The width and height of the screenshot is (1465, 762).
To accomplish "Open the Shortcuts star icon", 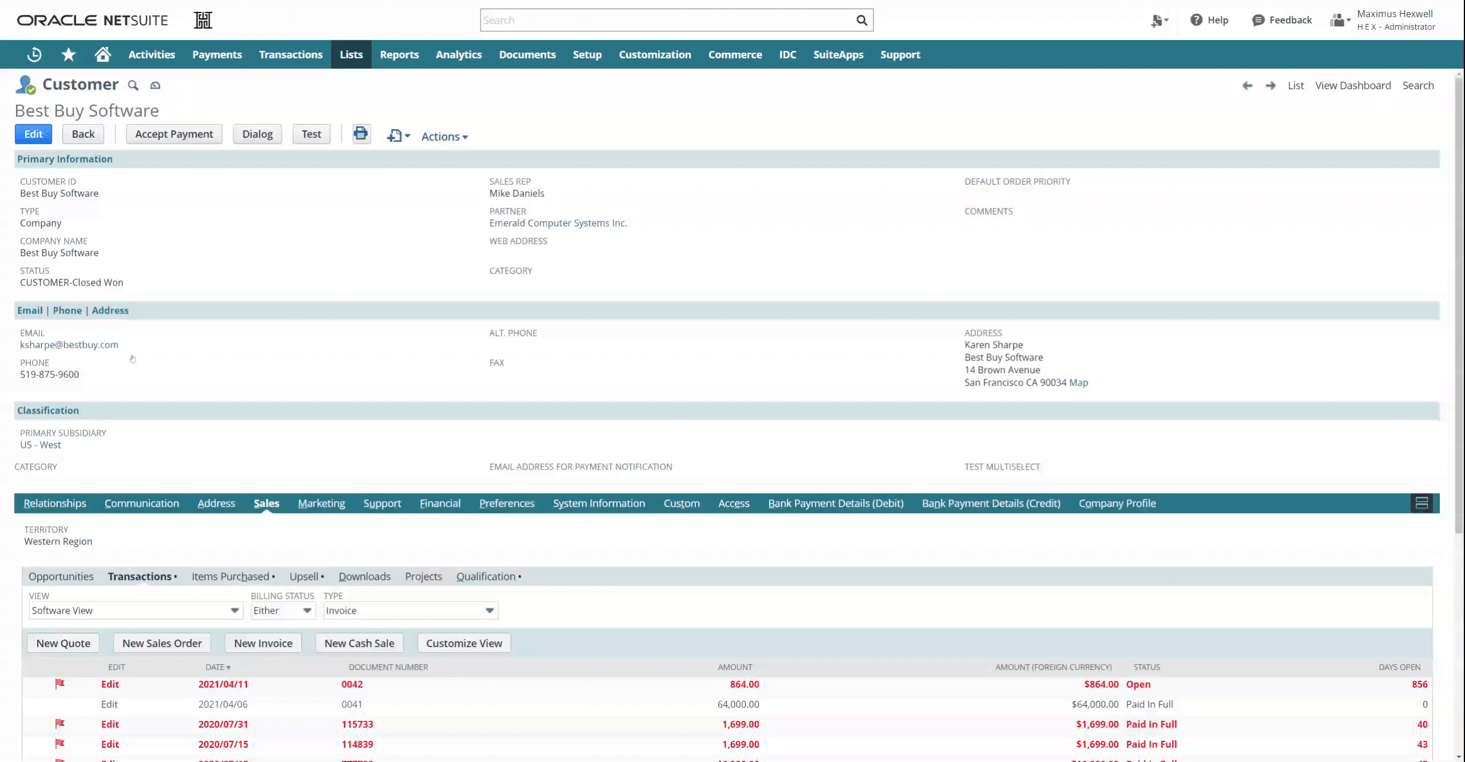I will pyautogui.click(x=69, y=54).
